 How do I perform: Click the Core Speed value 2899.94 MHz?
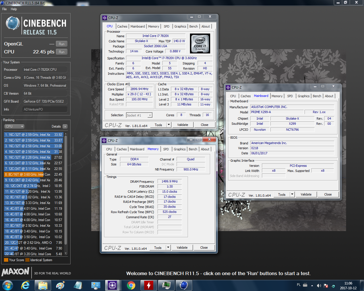(139, 89)
